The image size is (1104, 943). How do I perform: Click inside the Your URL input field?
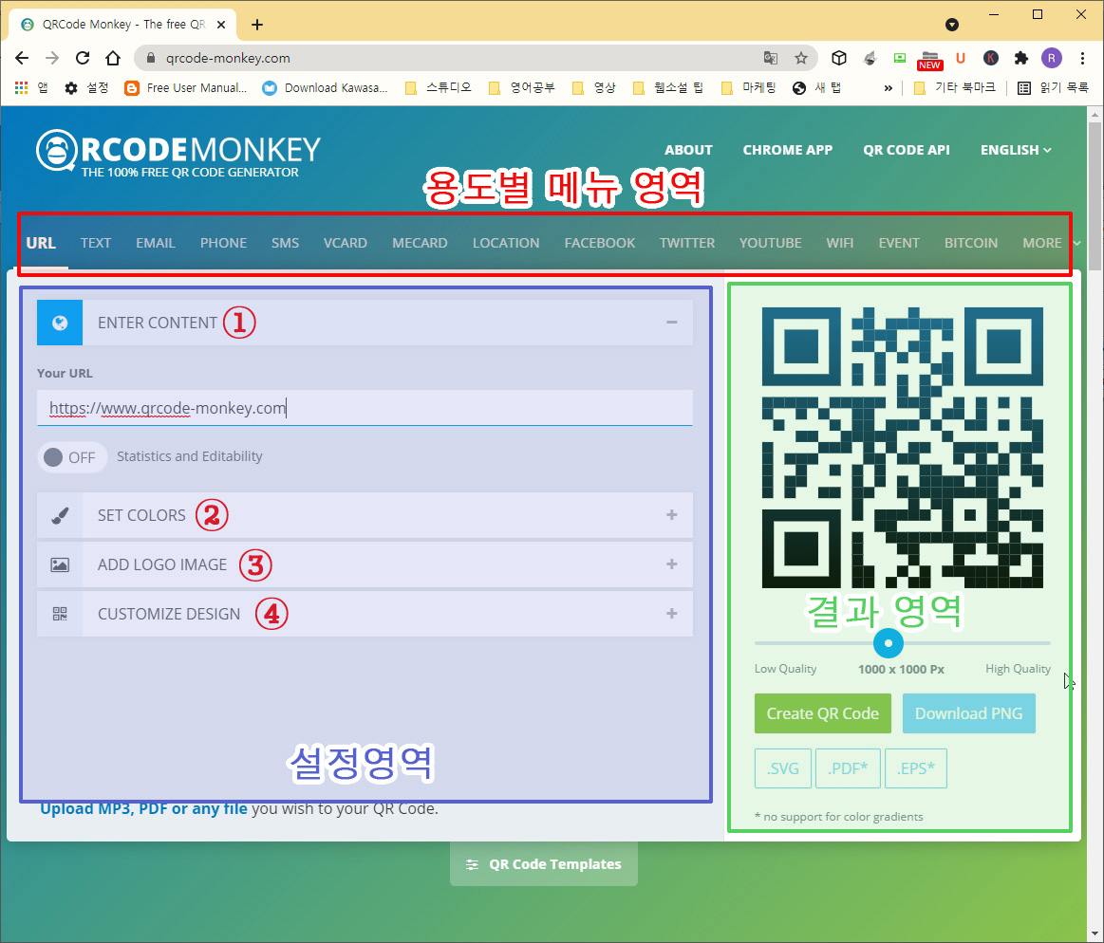click(x=365, y=407)
